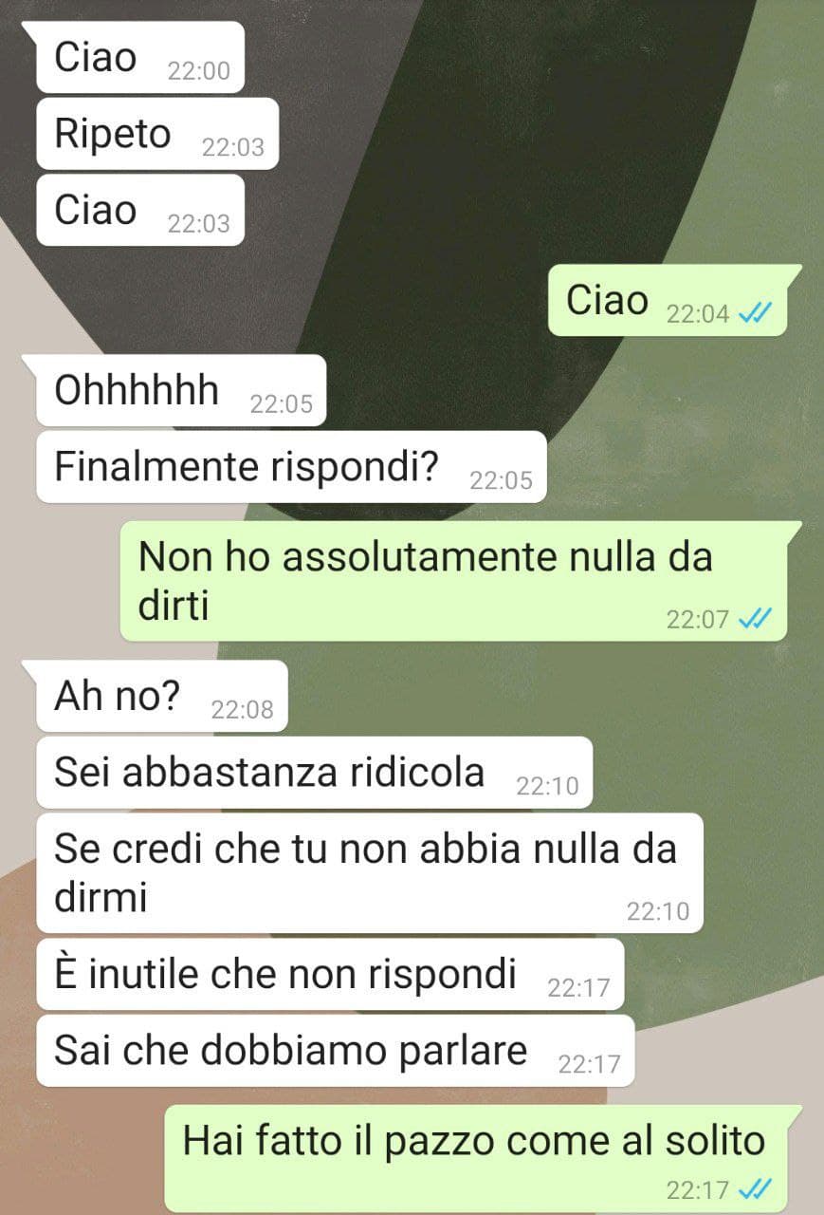Screen dimensions: 824x1215
Task: Tap the green sent 'Ciao' bubble
Action: point(668,300)
